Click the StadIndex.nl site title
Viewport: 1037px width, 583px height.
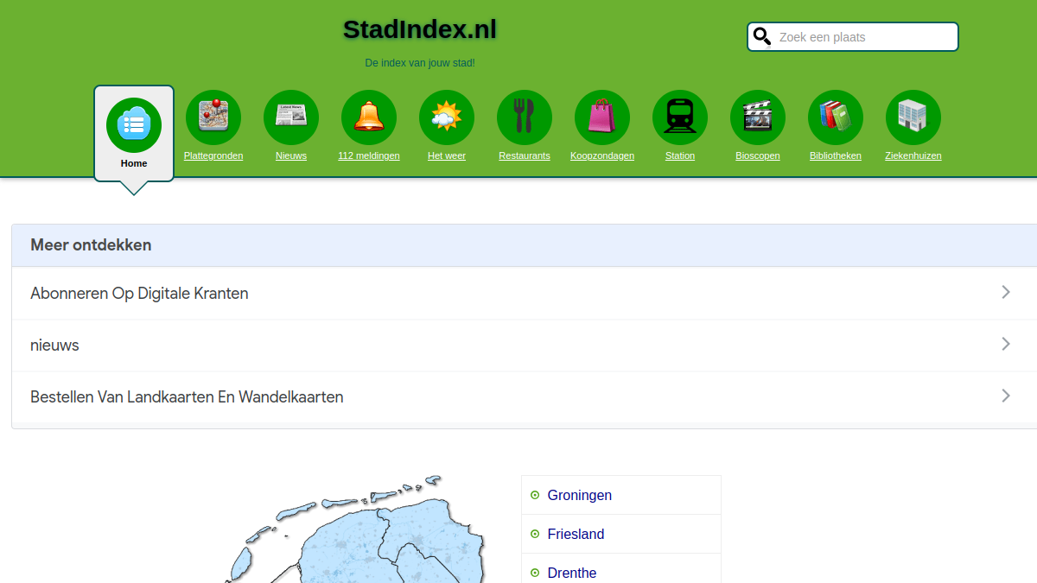click(x=420, y=29)
